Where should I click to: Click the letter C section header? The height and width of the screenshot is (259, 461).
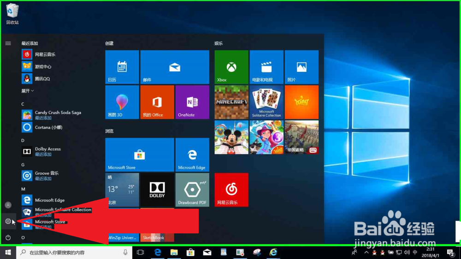pos(23,104)
